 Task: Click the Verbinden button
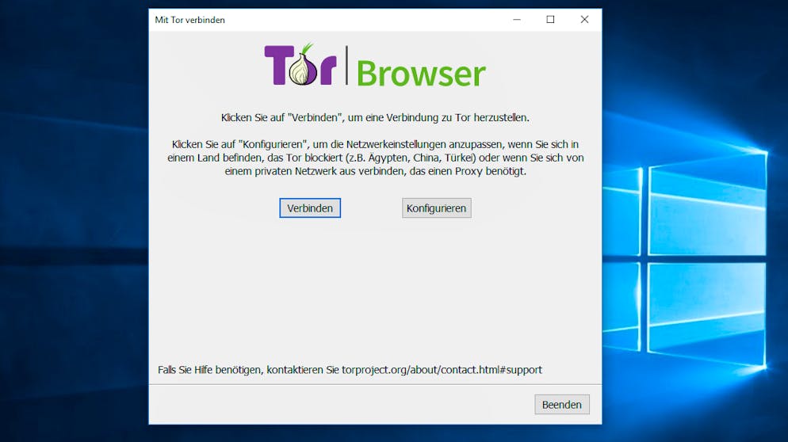coord(310,208)
